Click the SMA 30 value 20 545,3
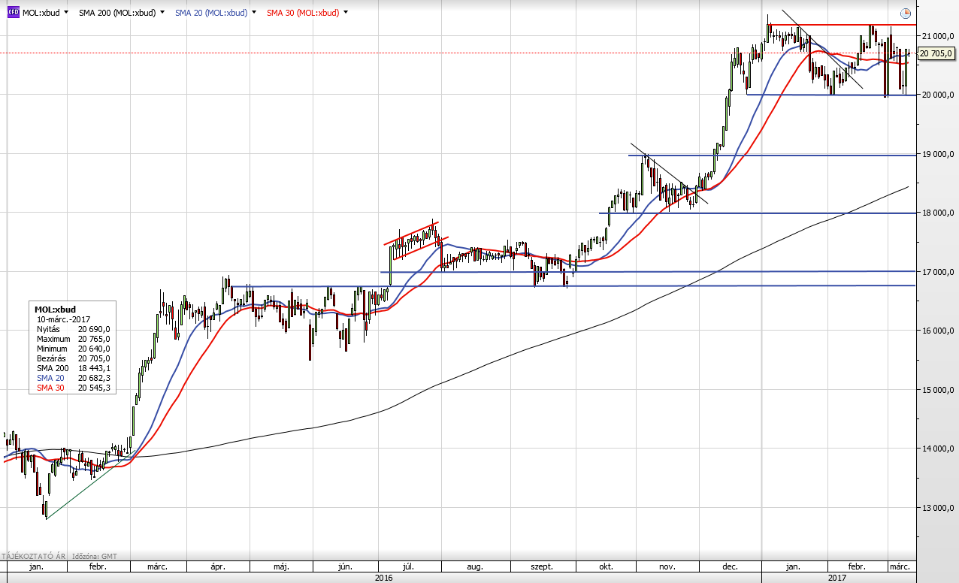Viewport: 959px width, 583px height. (x=94, y=388)
